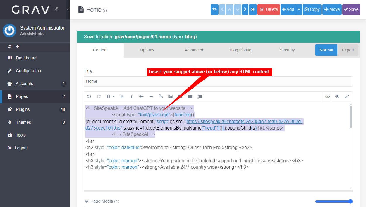366x207 pixels.
Task: Open the Advanced tab
Action: pos(194,50)
